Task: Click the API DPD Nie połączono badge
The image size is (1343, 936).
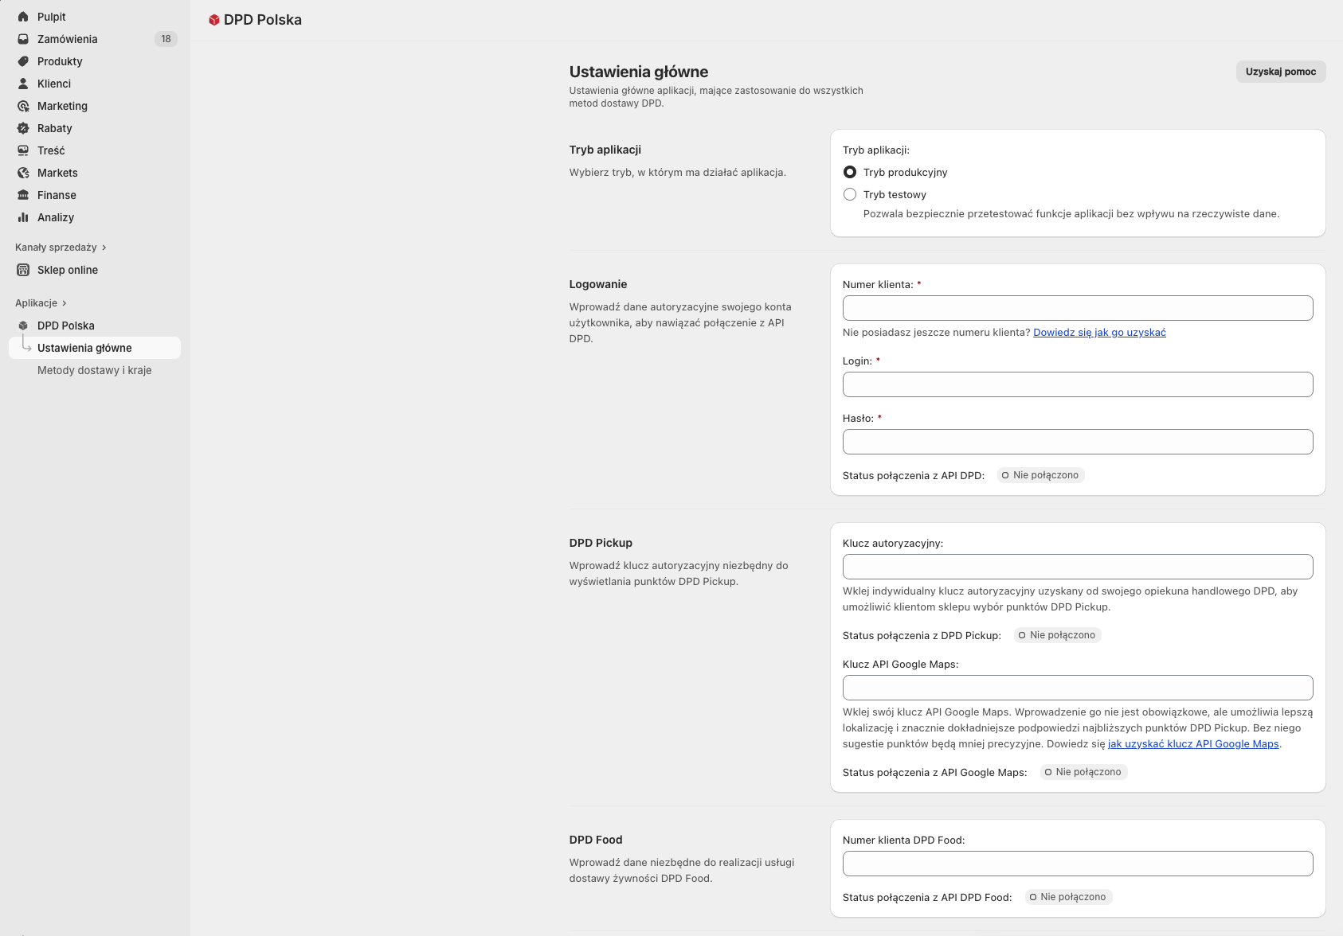Action: click(1040, 475)
